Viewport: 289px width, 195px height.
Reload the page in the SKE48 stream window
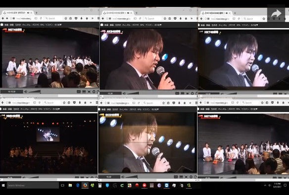pos(139,103)
